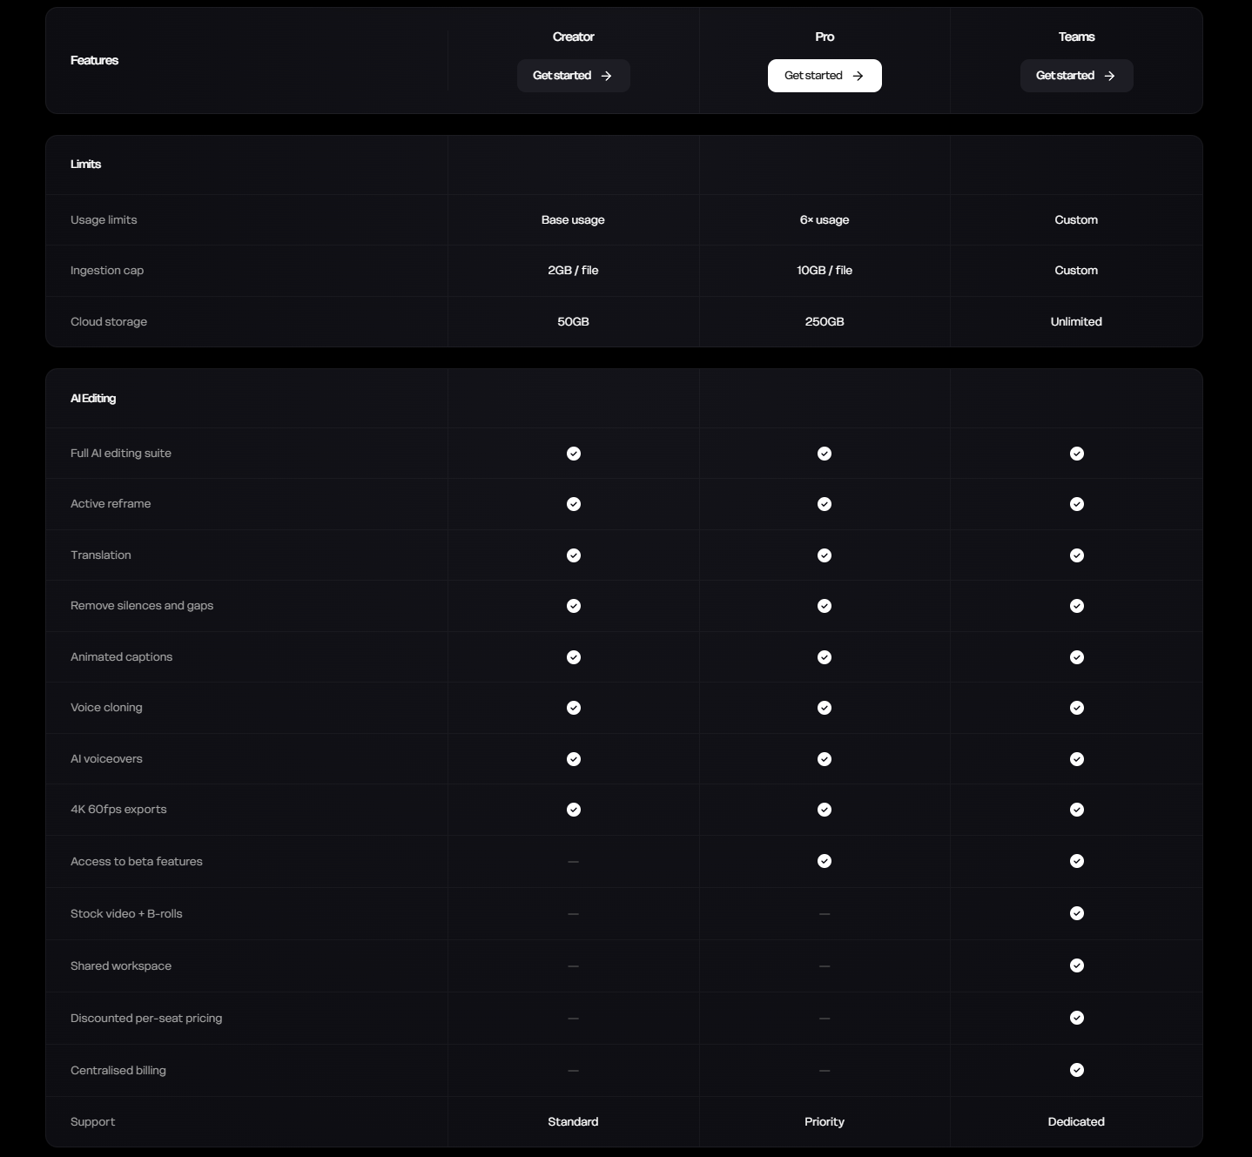This screenshot has width=1252, height=1157.
Task: Click the Creator checkmark for Animated captions
Action: (574, 657)
